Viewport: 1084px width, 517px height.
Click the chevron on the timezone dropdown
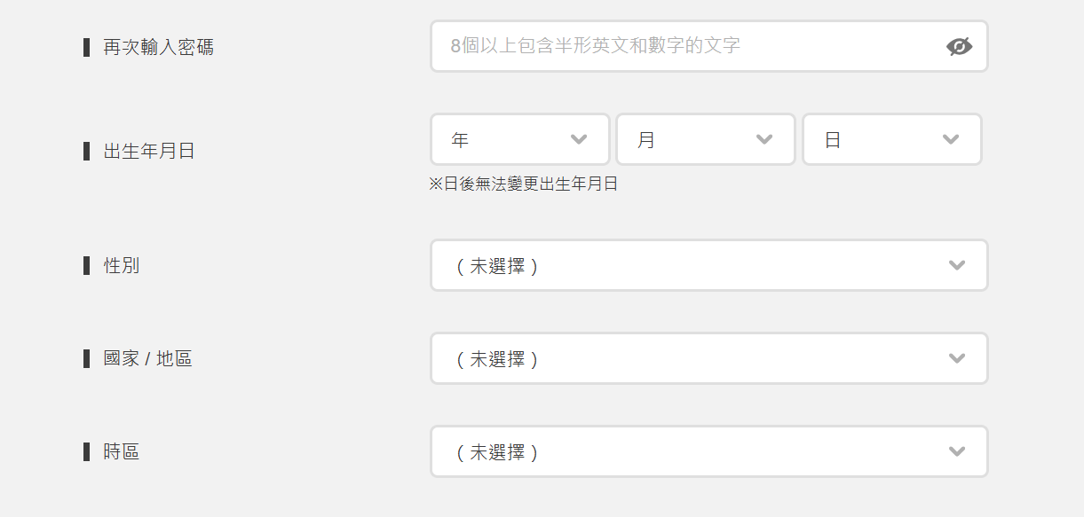(956, 451)
